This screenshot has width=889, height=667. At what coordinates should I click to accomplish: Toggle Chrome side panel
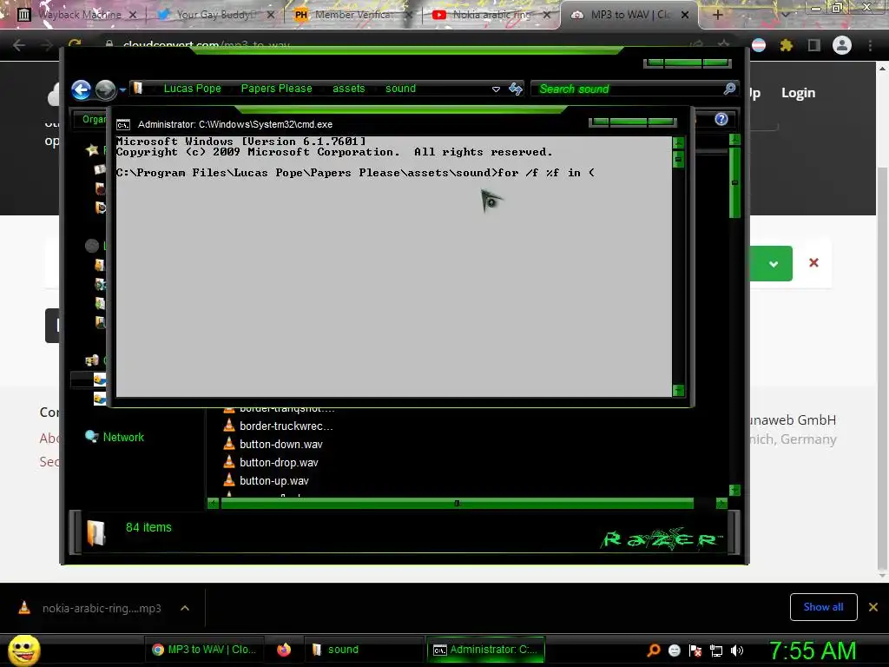(813, 45)
